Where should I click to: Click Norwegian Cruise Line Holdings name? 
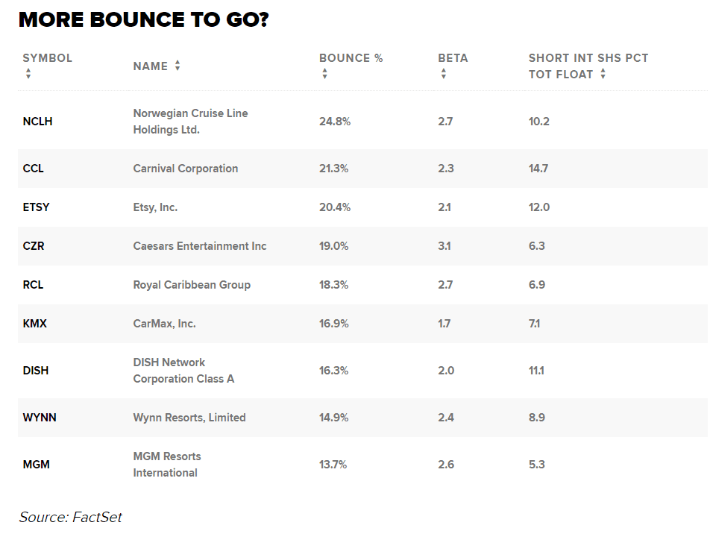click(190, 122)
